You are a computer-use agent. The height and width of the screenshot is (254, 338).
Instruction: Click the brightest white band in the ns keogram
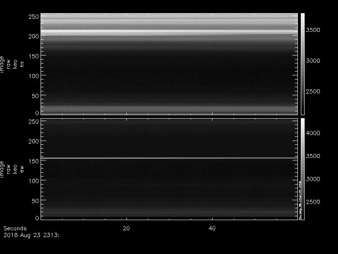pos(169,33)
